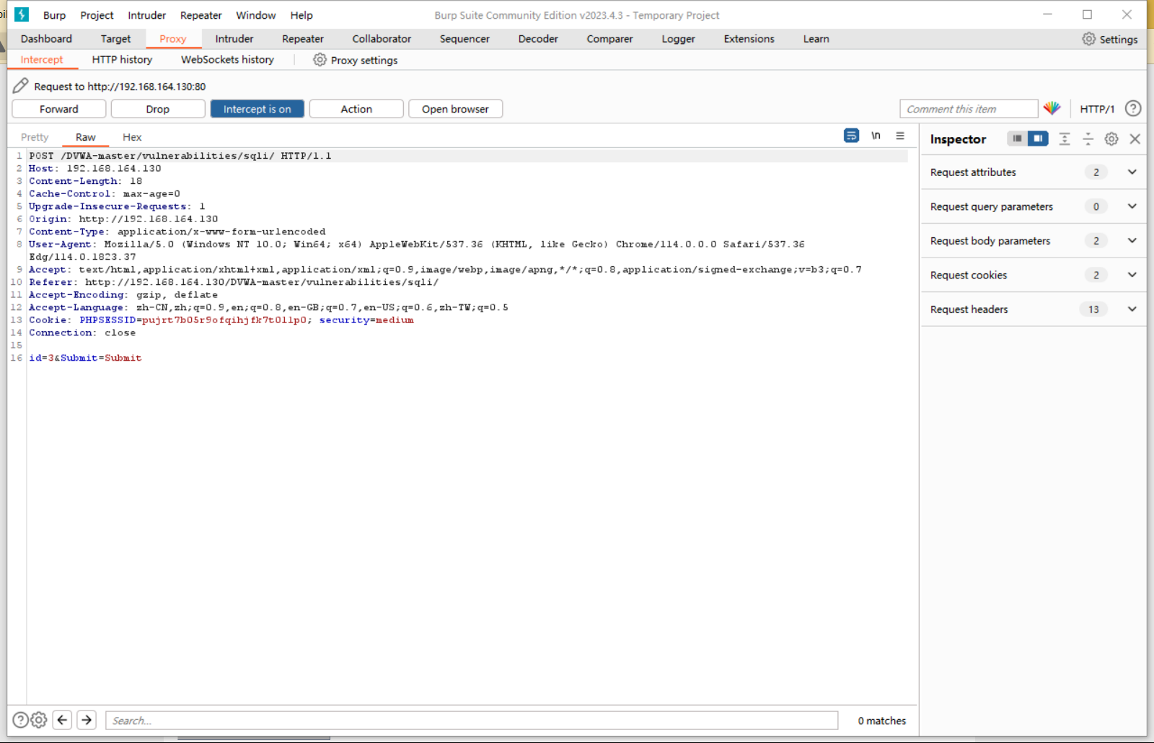This screenshot has width=1154, height=743.
Task: Click the pencil edit target icon
Action: pyautogui.click(x=21, y=86)
